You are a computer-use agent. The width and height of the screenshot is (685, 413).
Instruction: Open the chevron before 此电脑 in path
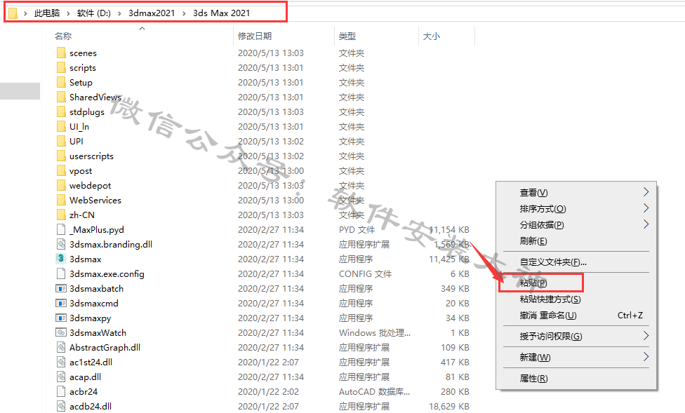click(25, 13)
